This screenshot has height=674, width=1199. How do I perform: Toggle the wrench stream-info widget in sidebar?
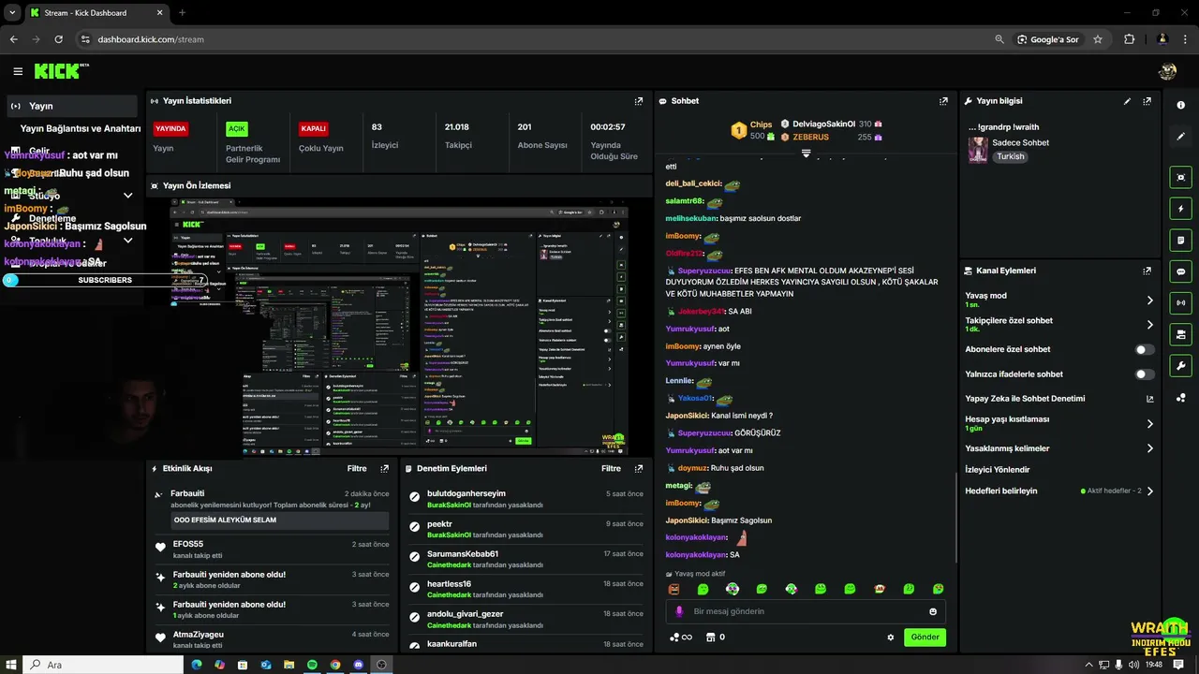point(1180,365)
